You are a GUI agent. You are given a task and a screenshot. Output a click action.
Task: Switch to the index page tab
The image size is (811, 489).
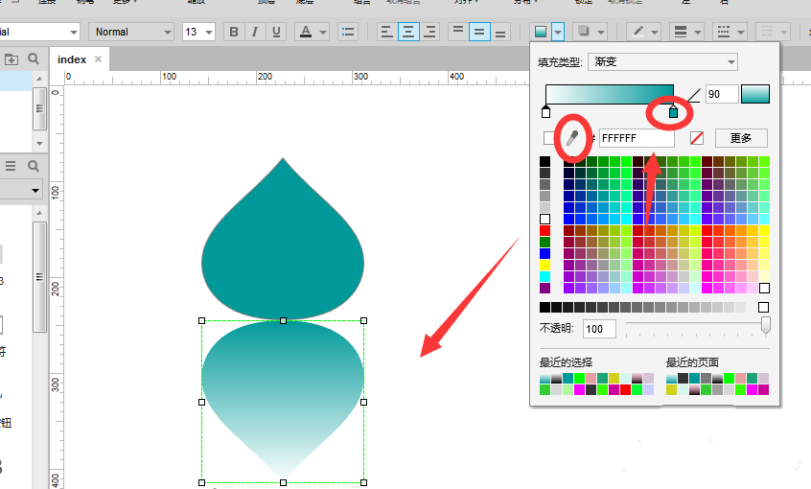[x=72, y=59]
